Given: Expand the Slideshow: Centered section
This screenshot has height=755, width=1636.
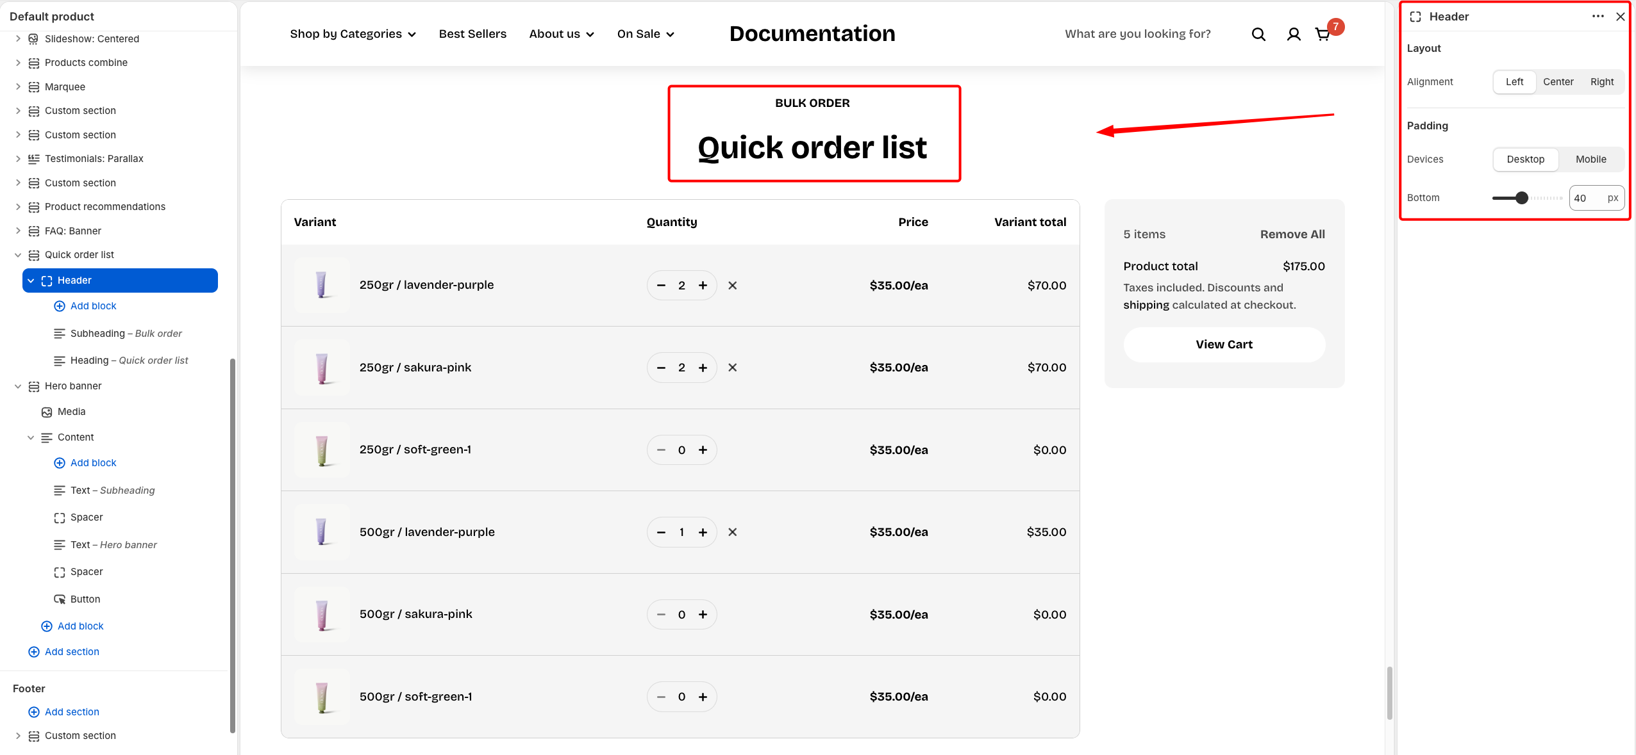Looking at the screenshot, I should pos(18,39).
